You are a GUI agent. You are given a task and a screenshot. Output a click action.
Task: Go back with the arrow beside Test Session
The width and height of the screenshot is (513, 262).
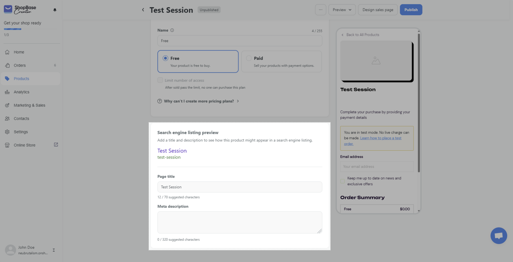tap(143, 10)
